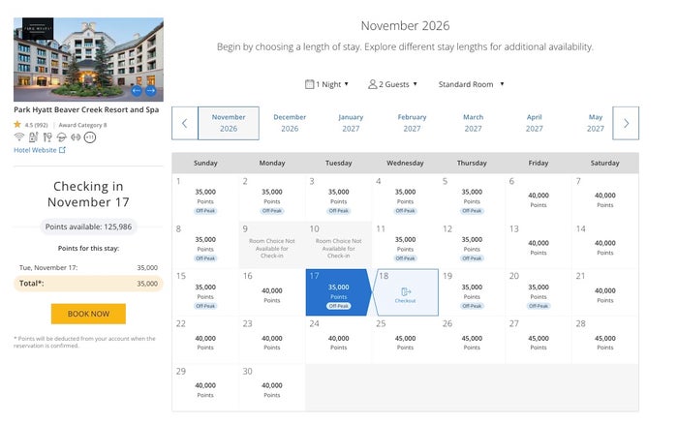The image size is (678, 423).
Task: Click the WiFi amenity icon
Action: click(19, 137)
